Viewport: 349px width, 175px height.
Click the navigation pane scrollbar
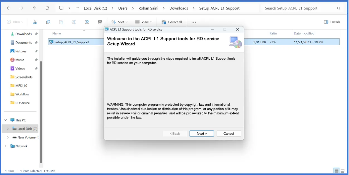click(x=41, y=112)
